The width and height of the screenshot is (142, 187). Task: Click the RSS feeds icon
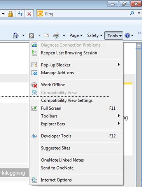tap(32, 36)
